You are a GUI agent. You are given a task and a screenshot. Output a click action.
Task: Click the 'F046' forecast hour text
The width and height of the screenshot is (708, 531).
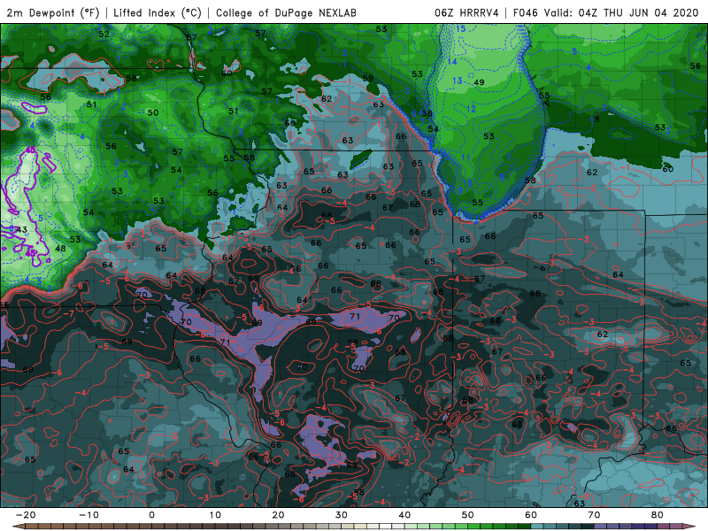[x=526, y=13]
